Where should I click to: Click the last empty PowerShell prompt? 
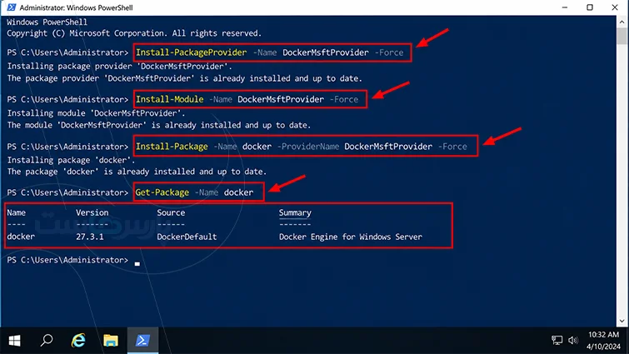[67, 260]
